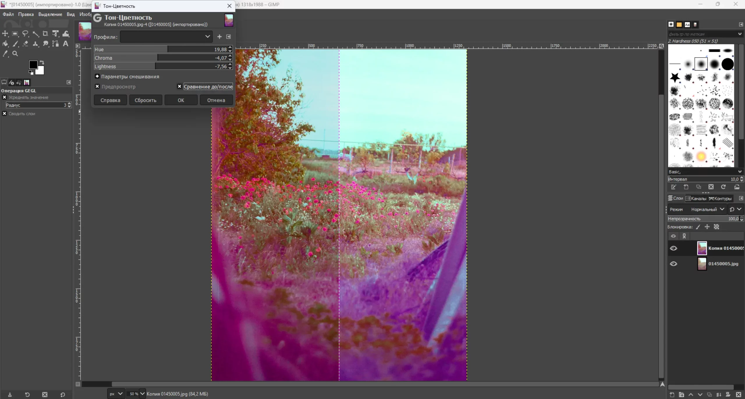Switch to the Каналы tab
Viewport: 745px width, 399px height.
coord(696,198)
